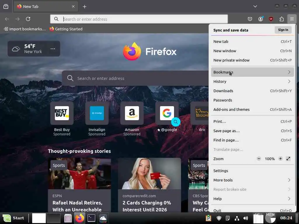Click Import bookmarks… in bookmarks toolbar
The image size is (299, 224).
(25, 29)
